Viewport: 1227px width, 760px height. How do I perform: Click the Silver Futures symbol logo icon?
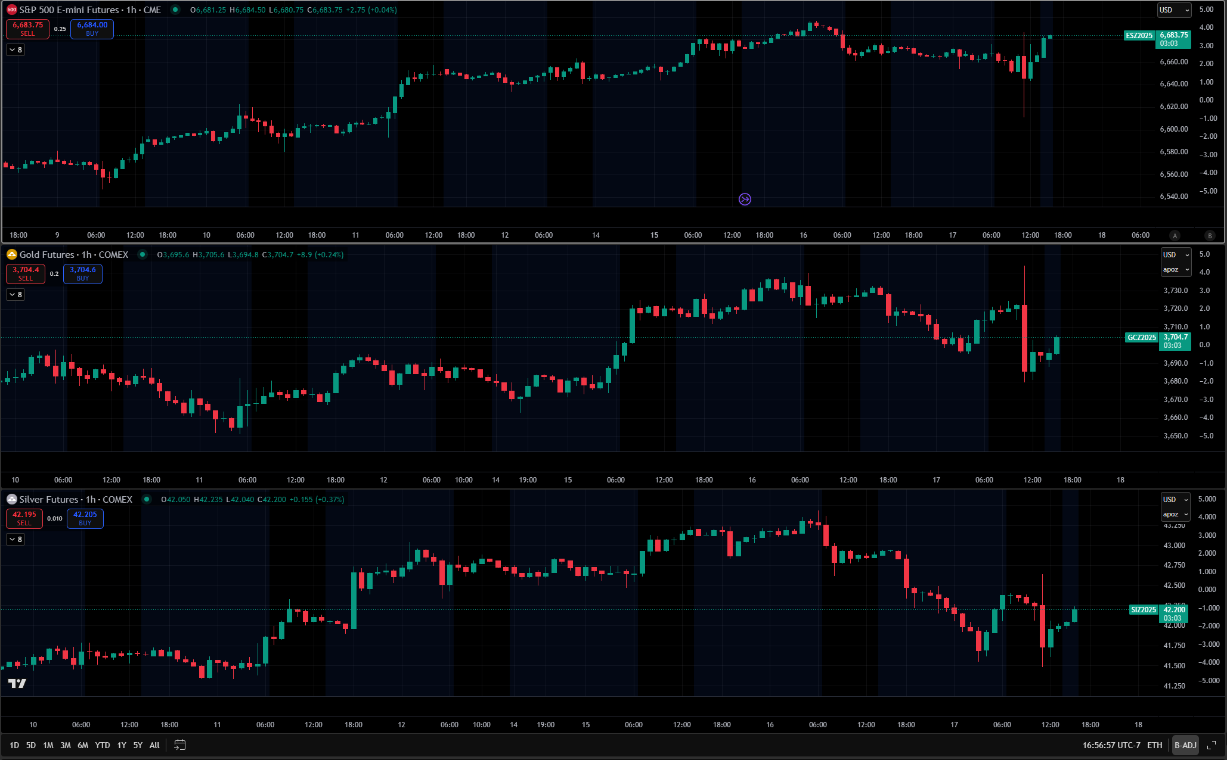coord(11,499)
